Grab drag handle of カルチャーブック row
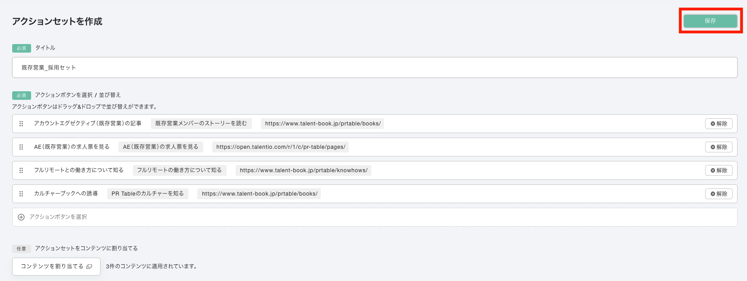 tap(21, 194)
